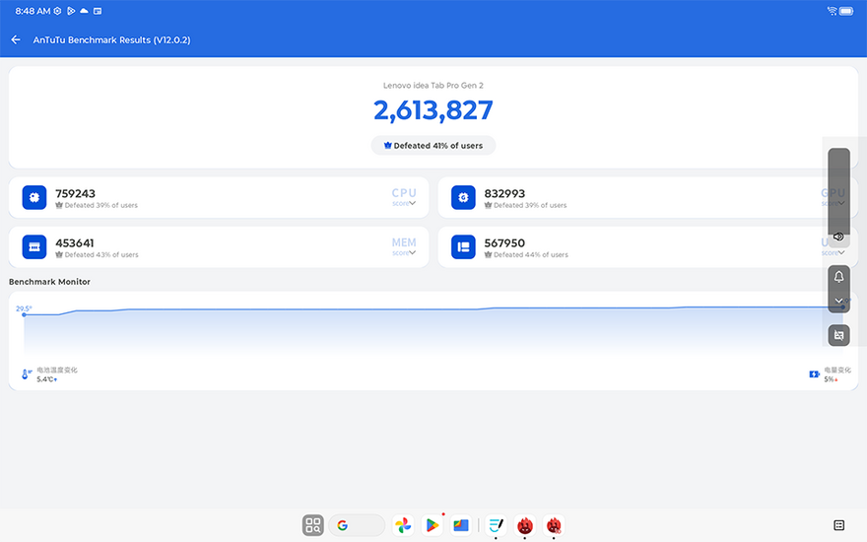Click the cloud status bar icon
This screenshot has width=867, height=542.
pos(84,11)
